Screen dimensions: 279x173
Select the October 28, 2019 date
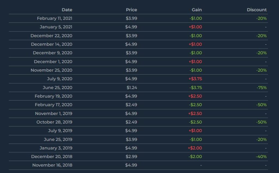54,122
